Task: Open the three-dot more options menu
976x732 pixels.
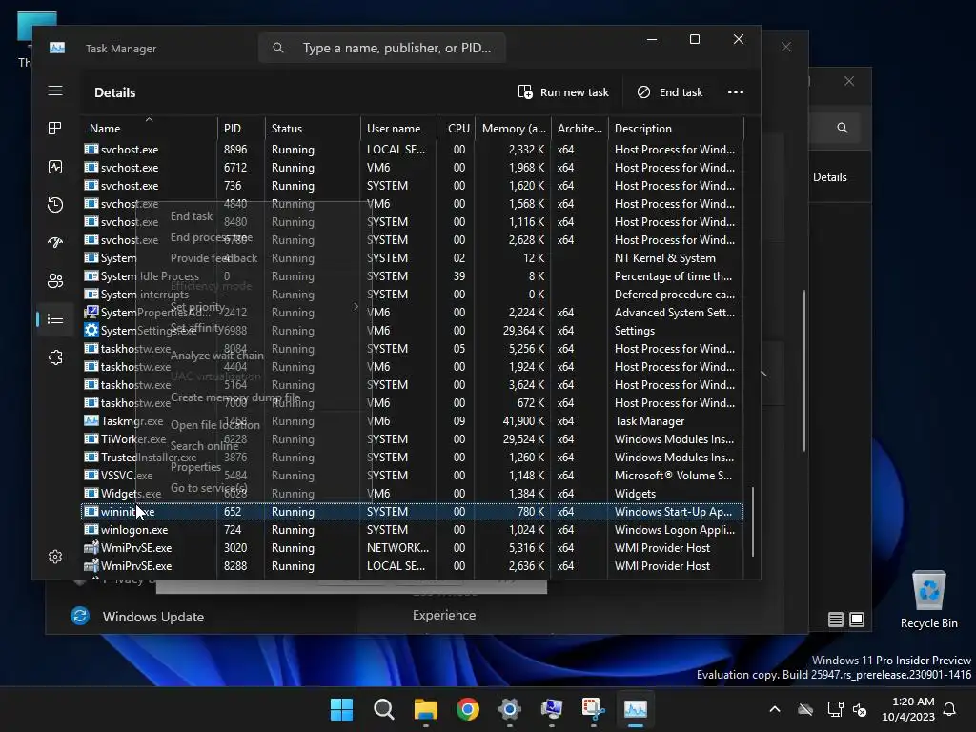Action: click(x=736, y=92)
